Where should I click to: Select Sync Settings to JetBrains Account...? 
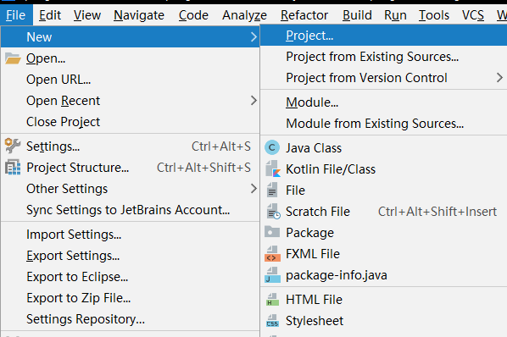tap(130, 210)
